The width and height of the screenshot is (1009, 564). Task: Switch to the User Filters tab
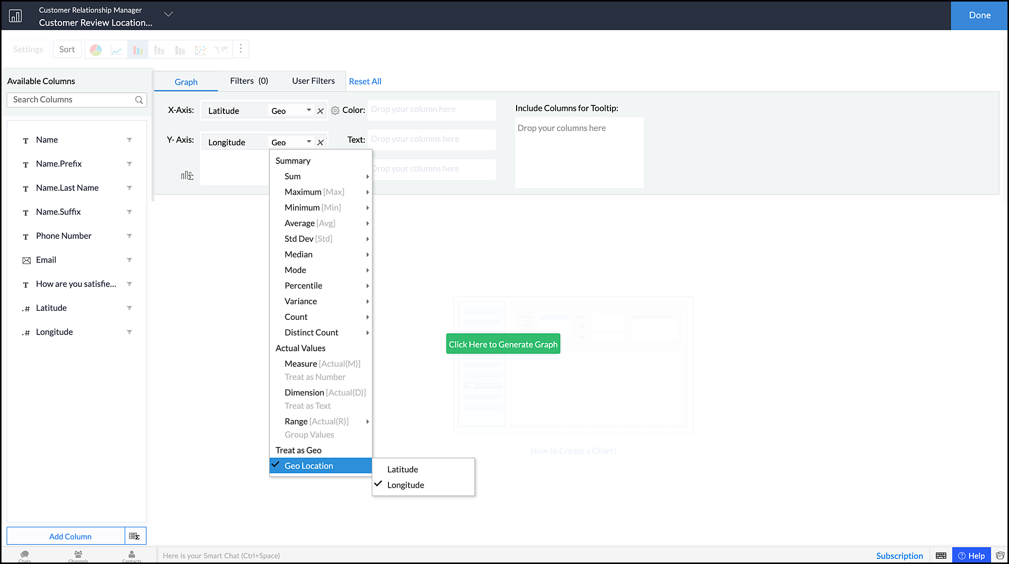[313, 81]
